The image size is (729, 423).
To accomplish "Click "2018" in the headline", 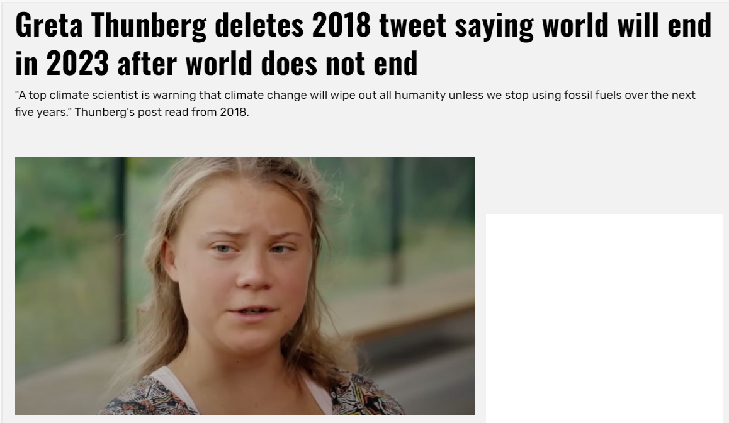I will tap(341, 25).
